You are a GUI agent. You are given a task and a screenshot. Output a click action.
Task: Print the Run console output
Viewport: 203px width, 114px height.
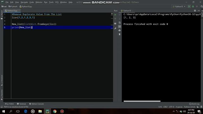click(x=120, y=30)
